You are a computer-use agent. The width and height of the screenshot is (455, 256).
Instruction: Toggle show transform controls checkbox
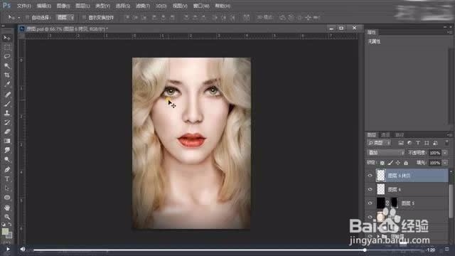pyautogui.click(x=84, y=18)
